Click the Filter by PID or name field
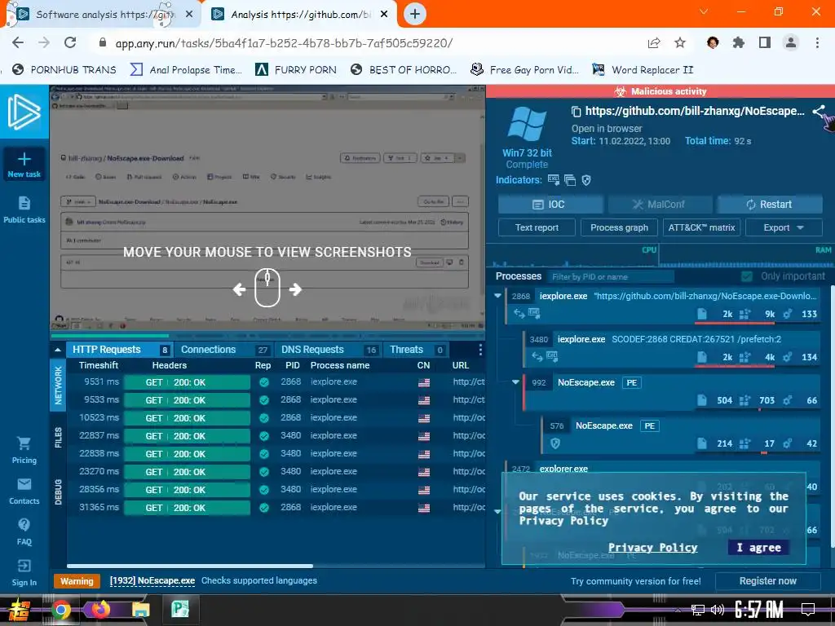The height and width of the screenshot is (626, 835). 612,277
